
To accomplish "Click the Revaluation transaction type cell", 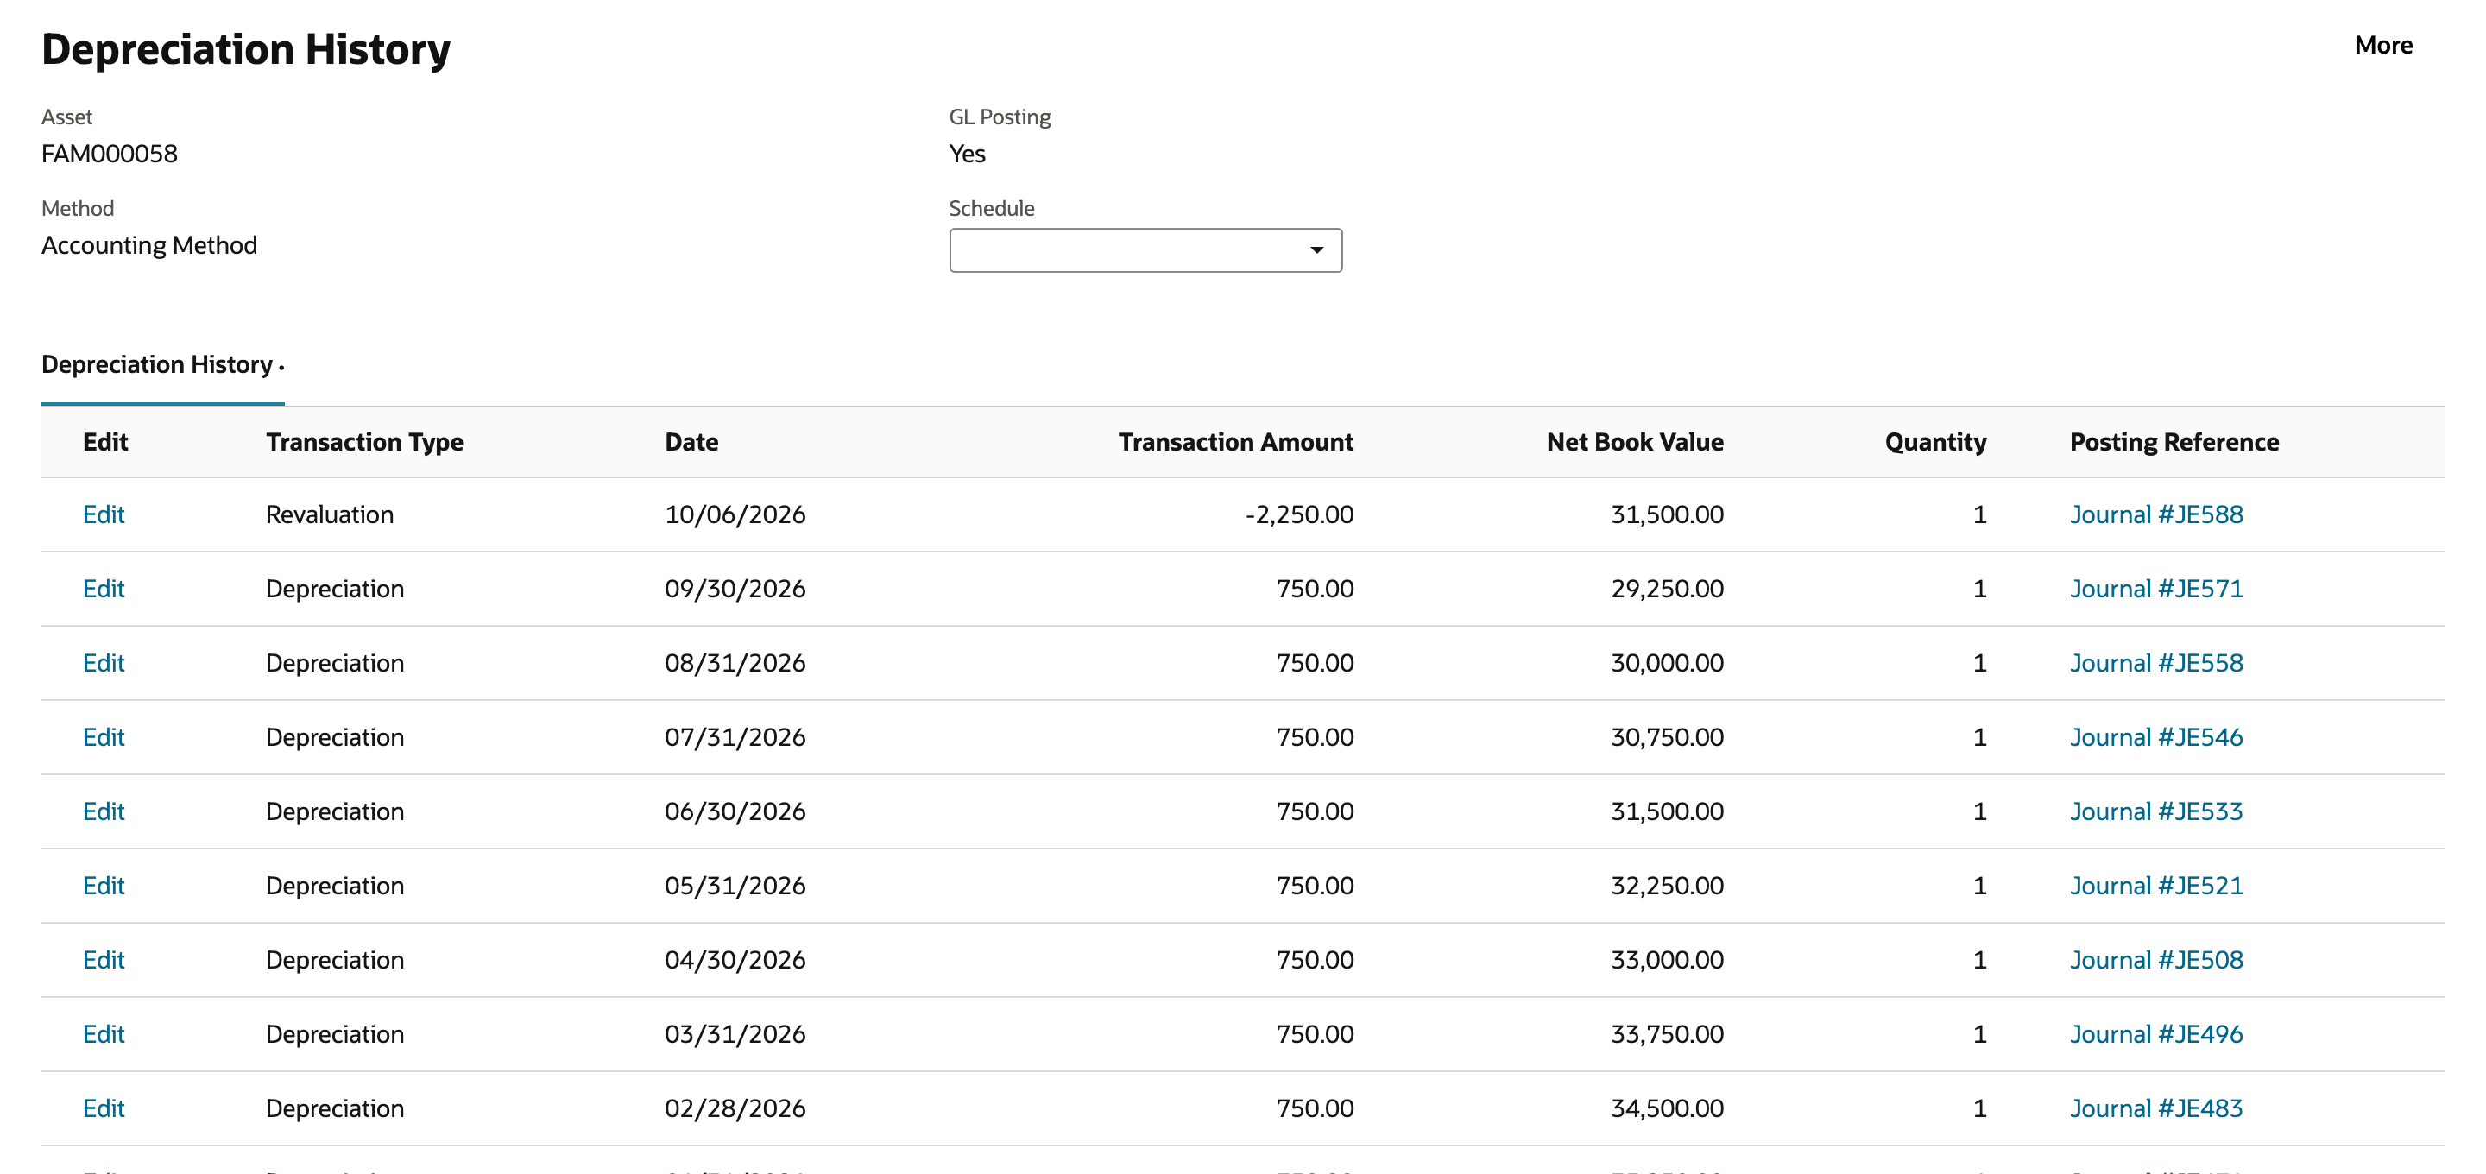I will (x=329, y=514).
